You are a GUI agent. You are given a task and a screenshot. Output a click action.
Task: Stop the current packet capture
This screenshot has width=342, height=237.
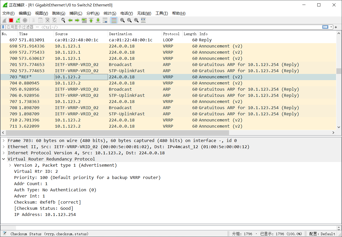pyautogui.click(x=11, y=20)
